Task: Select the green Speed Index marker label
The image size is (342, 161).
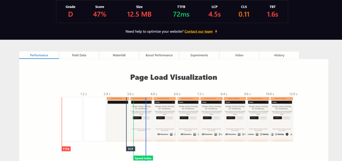Action: click(143, 158)
